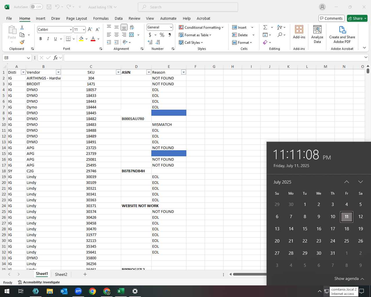Click the Undo arrow icon
This screenshot has height=297, width=371.
(x=57, y=7)
